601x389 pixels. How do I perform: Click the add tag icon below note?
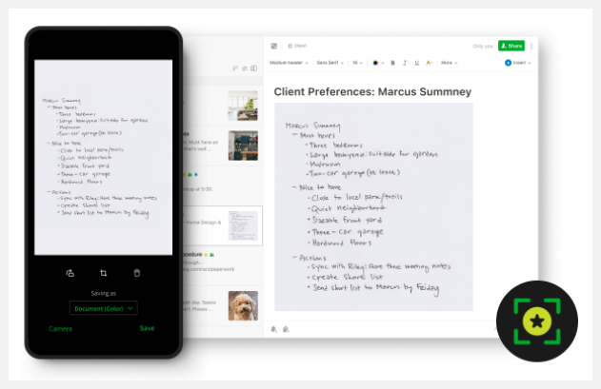coord(286,329)
